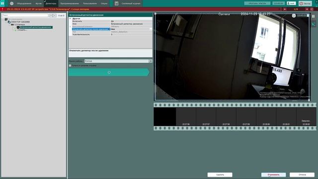Viewport: 318px width, 179px height.
Task: Select Отключать детектор после удаления row
Action: coord(91,29)
